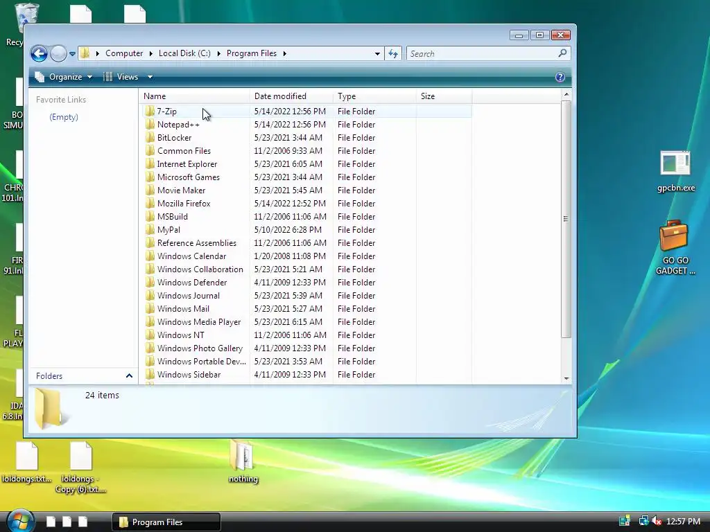Select the loldongs.txt desktop file
This screenshot has width=710, height=532.
click(x=27, y=461)
